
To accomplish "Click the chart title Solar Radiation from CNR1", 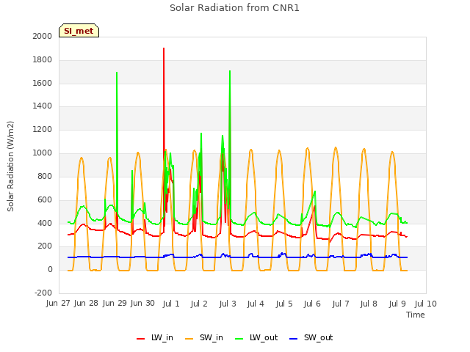I will coord(234,8).
